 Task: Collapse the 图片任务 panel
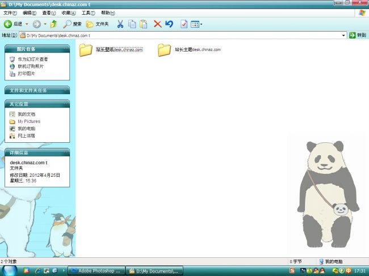pyautogui.click(x=66, y=49)
